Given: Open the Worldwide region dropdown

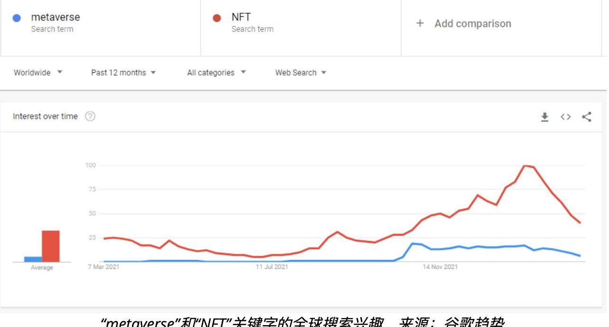Looking at the screenshot, I should click(38, 73).
